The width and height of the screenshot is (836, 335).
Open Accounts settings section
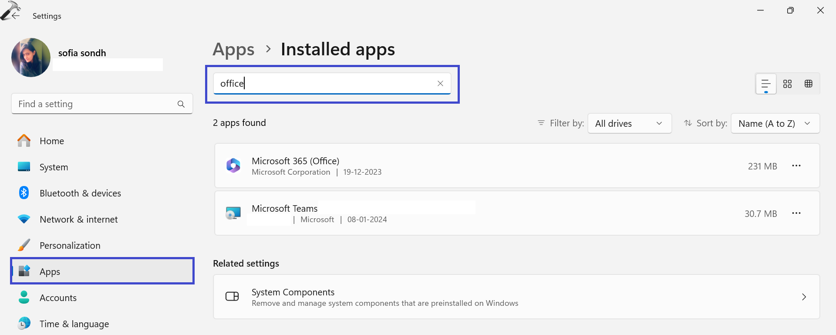point(58,298)
